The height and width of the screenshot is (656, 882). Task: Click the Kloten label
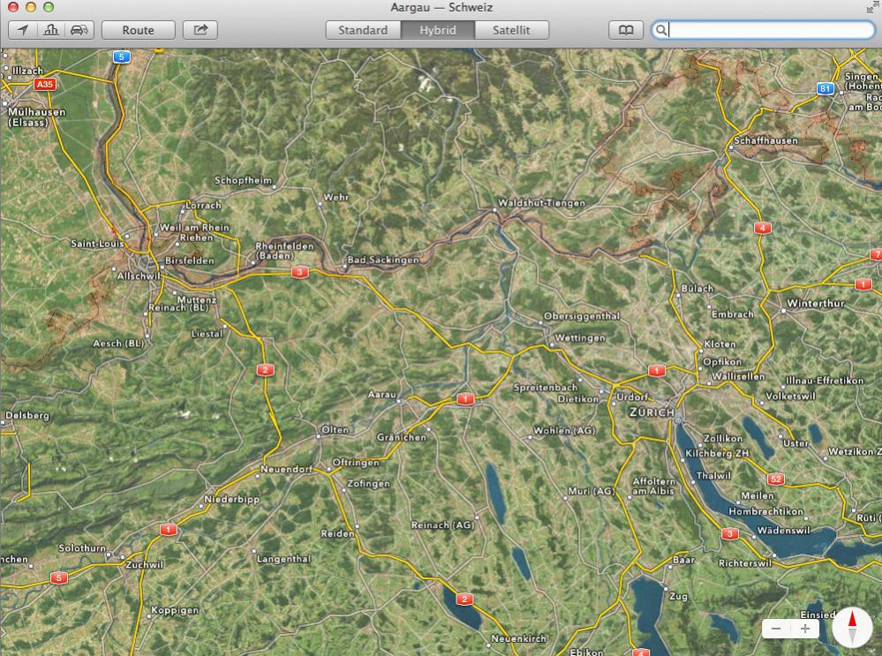click(720, 343)
